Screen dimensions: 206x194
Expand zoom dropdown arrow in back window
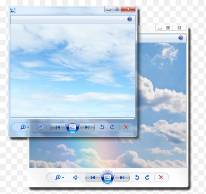[63, 178]
